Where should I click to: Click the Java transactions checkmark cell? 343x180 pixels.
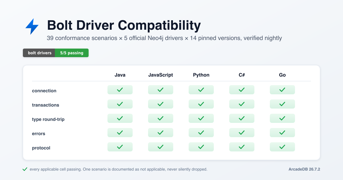click(120, 104)
